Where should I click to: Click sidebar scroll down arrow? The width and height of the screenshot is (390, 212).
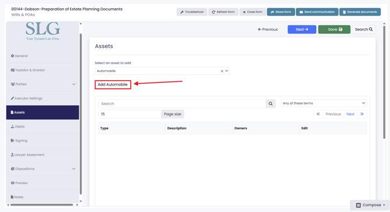click(80, 202)
